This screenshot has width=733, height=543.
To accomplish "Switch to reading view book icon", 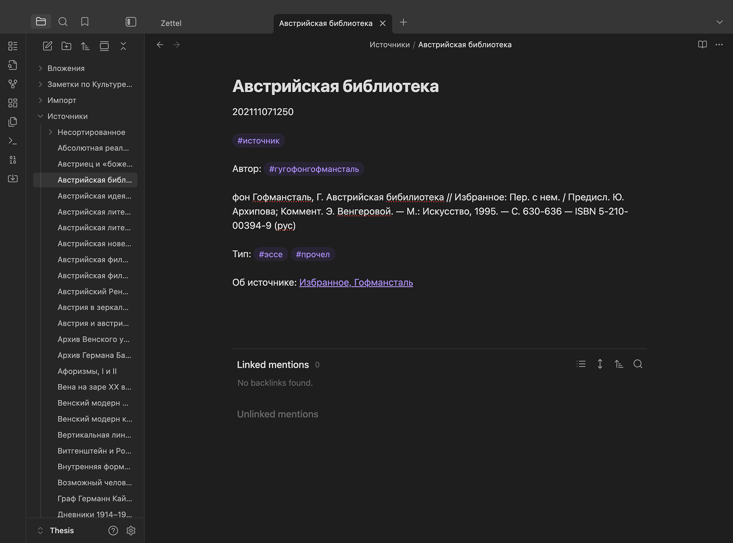I will pos(702,45).
